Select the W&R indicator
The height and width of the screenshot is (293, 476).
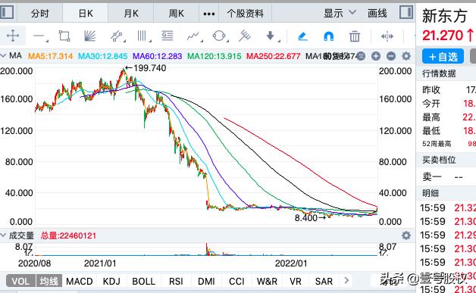click(267, 281)
